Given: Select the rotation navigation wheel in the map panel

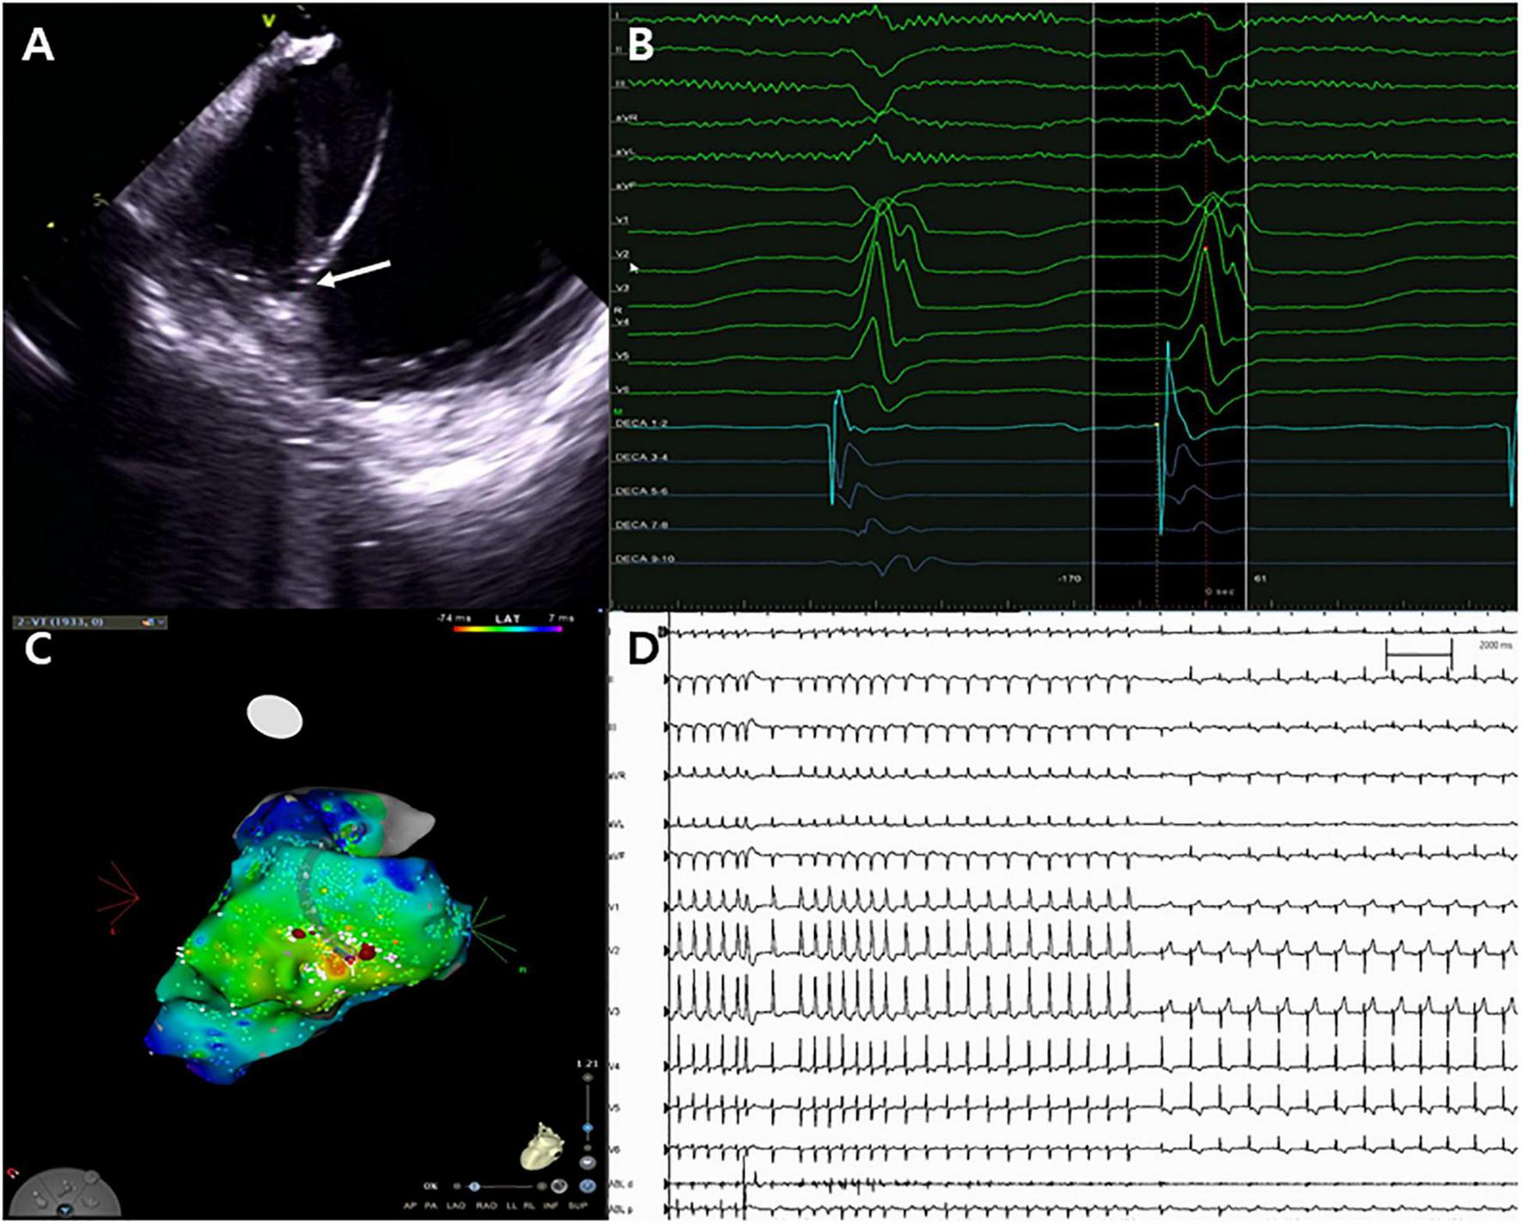Looking at the screenshot, I should pos(65,1195).
